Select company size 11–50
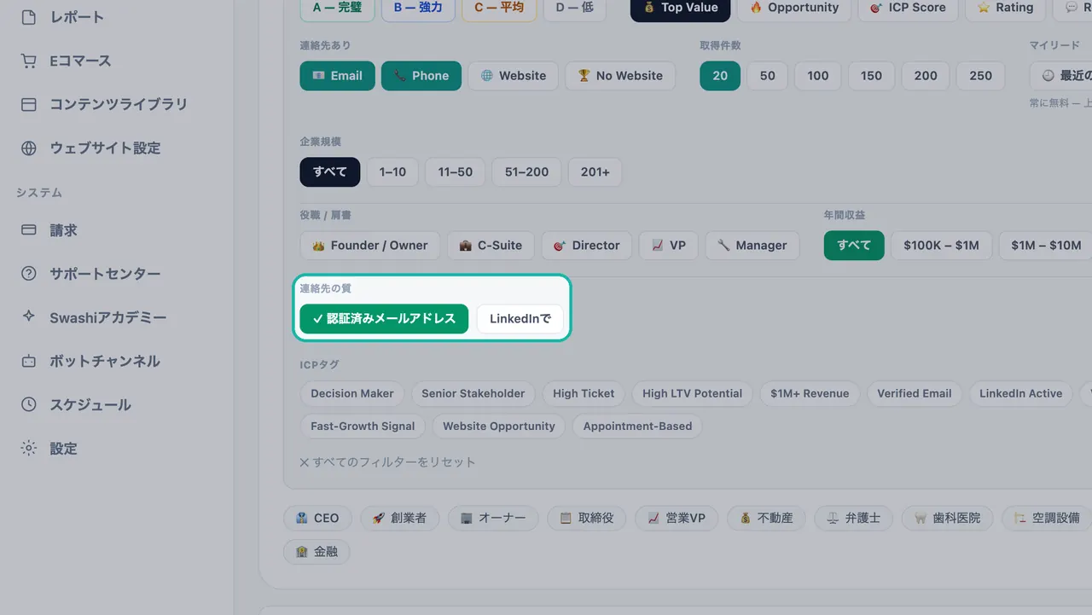Screen dimensions: 1092x615 pyautogui.click(x=456, y=172)
